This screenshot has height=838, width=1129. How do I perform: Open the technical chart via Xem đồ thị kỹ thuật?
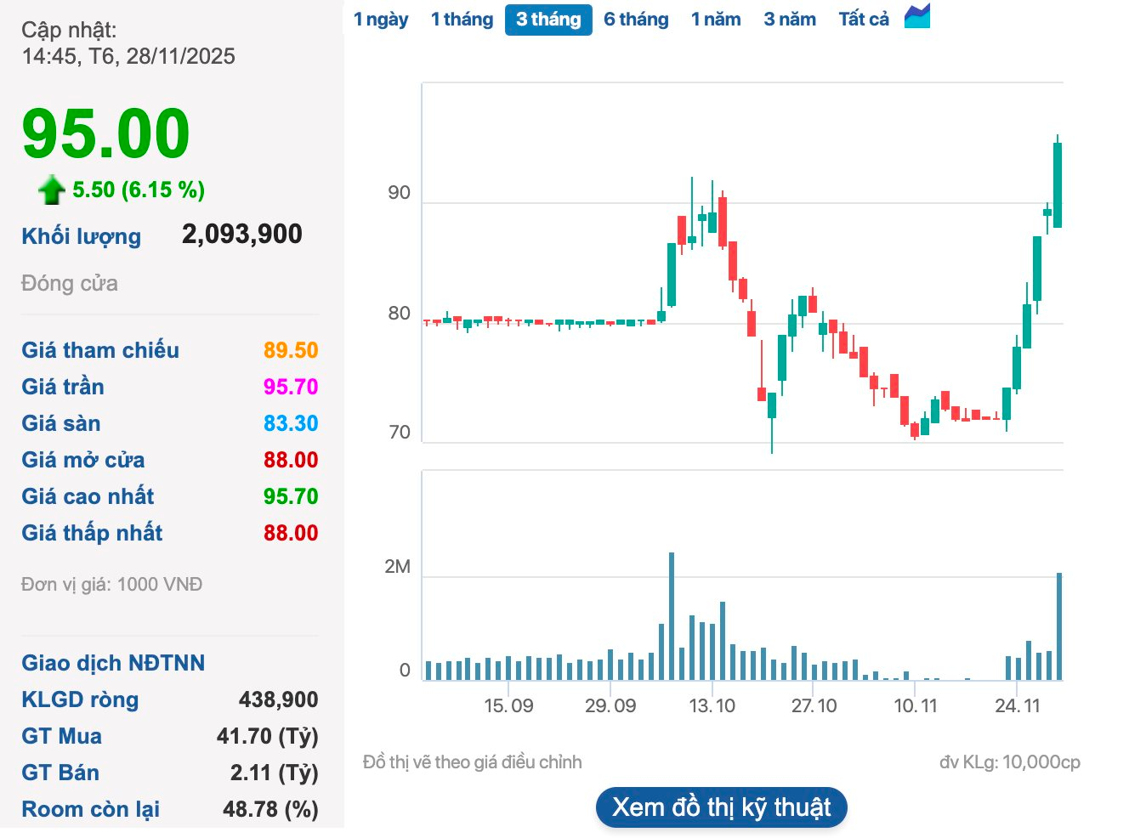click(721, 807)
